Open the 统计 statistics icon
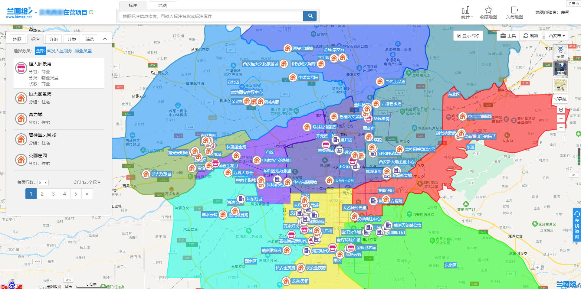The height and width of the screenshot is (289, 581). point(465,10)
